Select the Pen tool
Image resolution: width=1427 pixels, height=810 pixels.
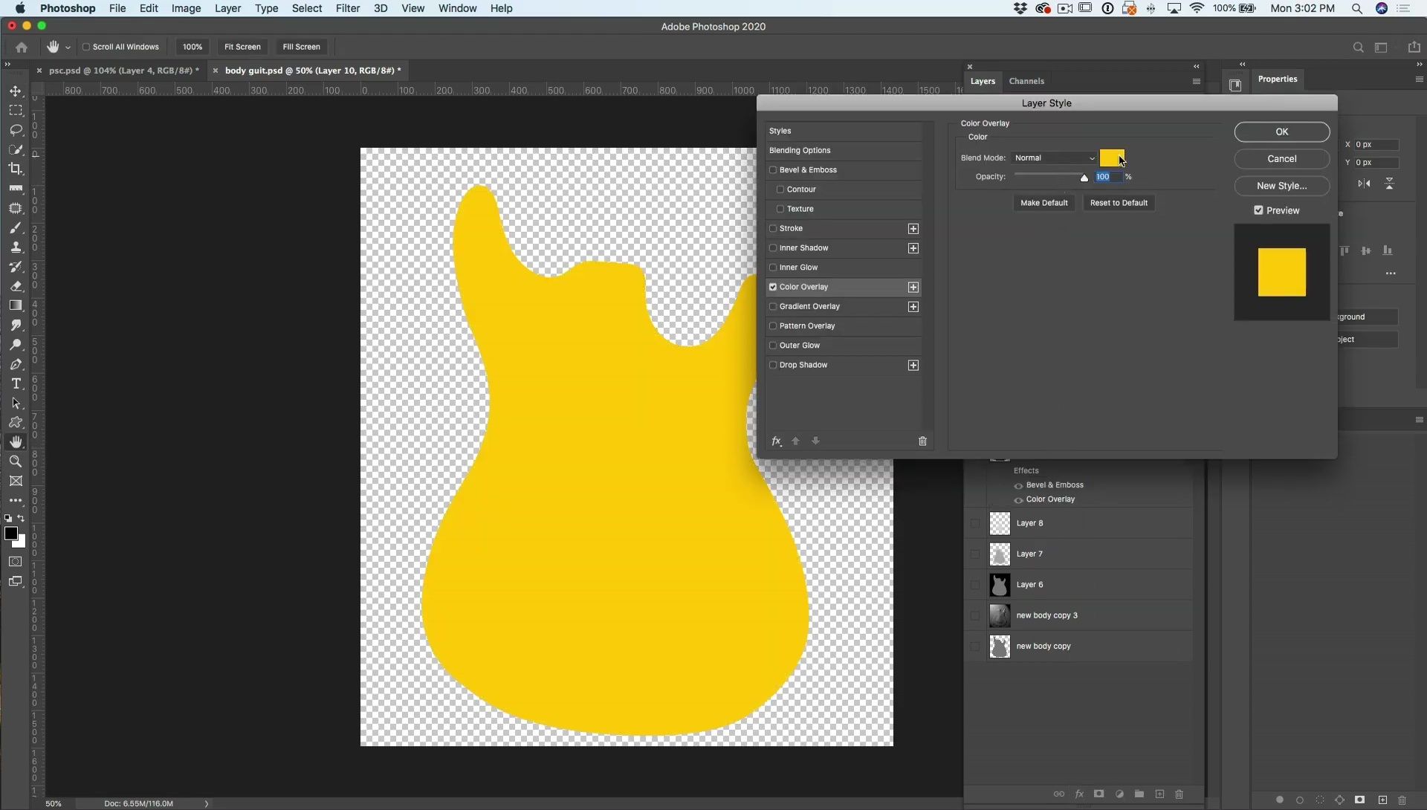16,364
